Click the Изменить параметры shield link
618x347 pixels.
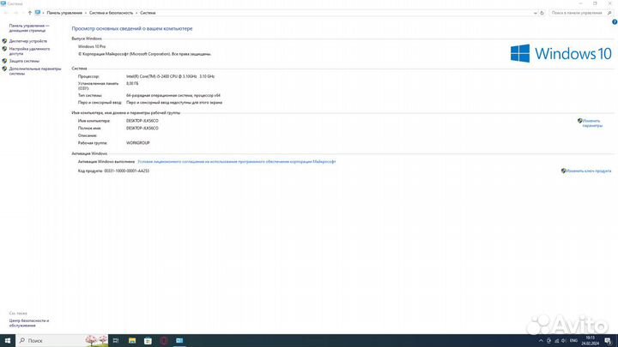pyautogui.click(x=591, y=123)
